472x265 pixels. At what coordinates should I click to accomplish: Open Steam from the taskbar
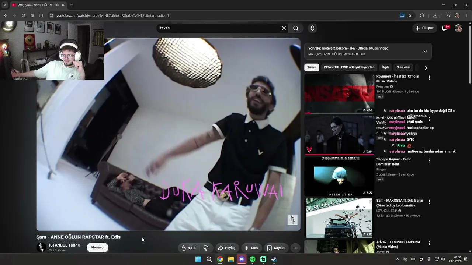click(x=274, y=259)
